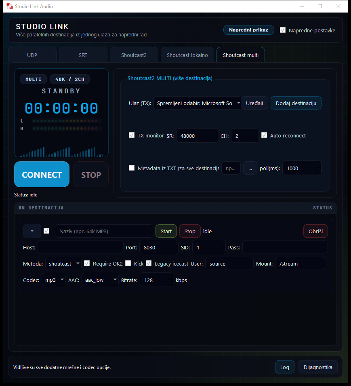Click the Status: idle text
The width and height of the screenshot is (351, 386).
(25, 195)
